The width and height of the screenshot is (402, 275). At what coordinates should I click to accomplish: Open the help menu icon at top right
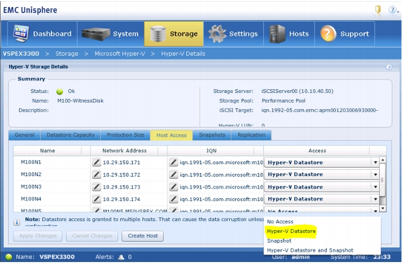[x=393, y=10]
